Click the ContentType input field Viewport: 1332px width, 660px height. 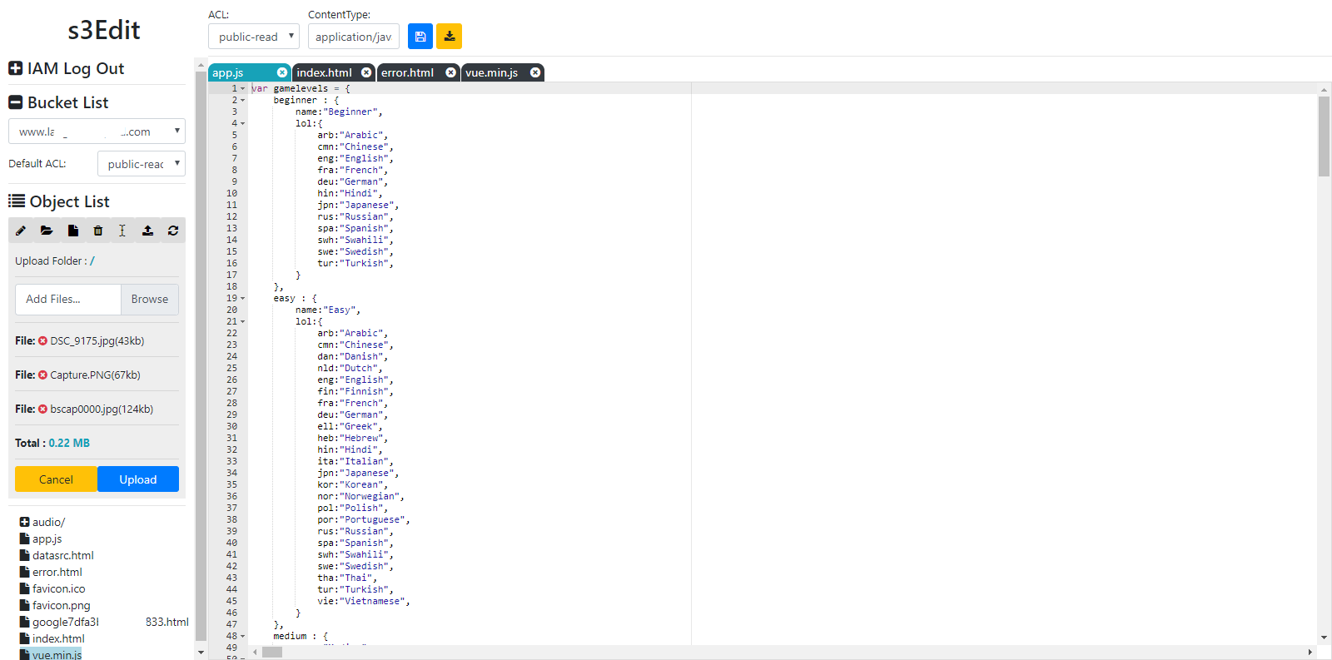[354, 37]
